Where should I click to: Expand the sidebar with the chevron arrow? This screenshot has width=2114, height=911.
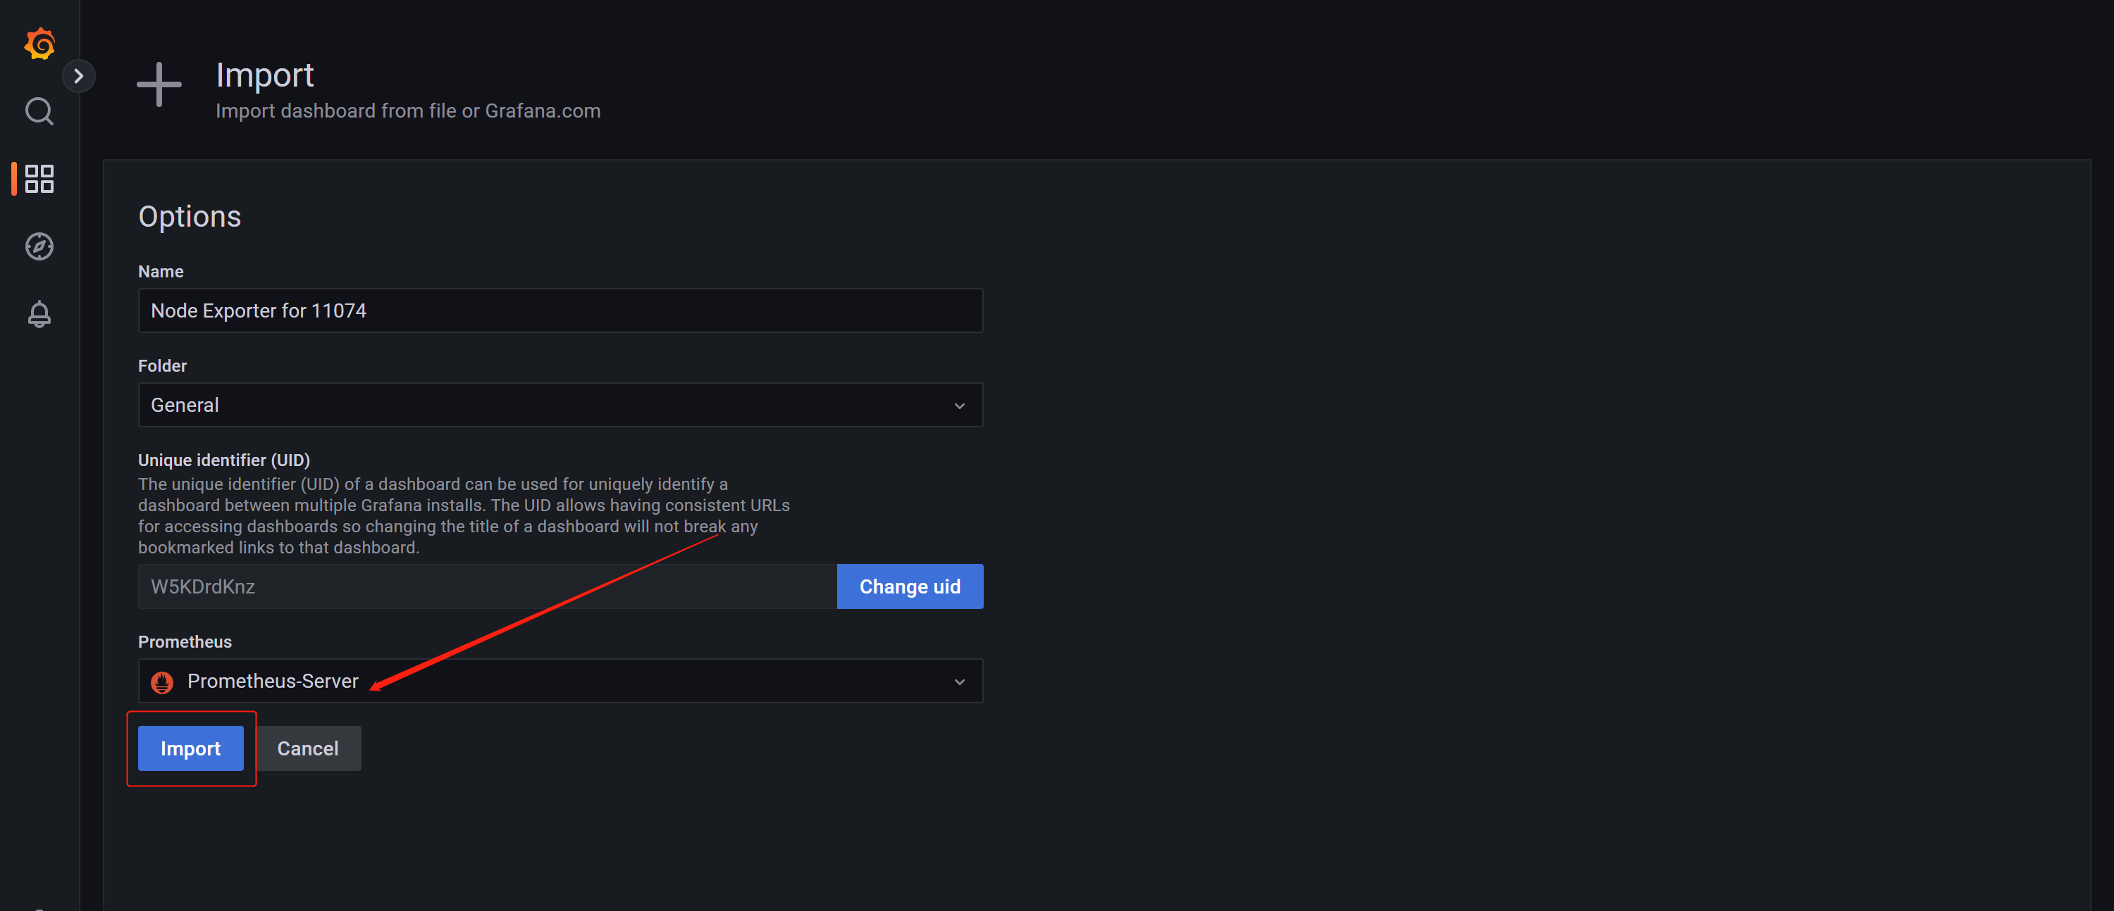click(x=79, y=76)
